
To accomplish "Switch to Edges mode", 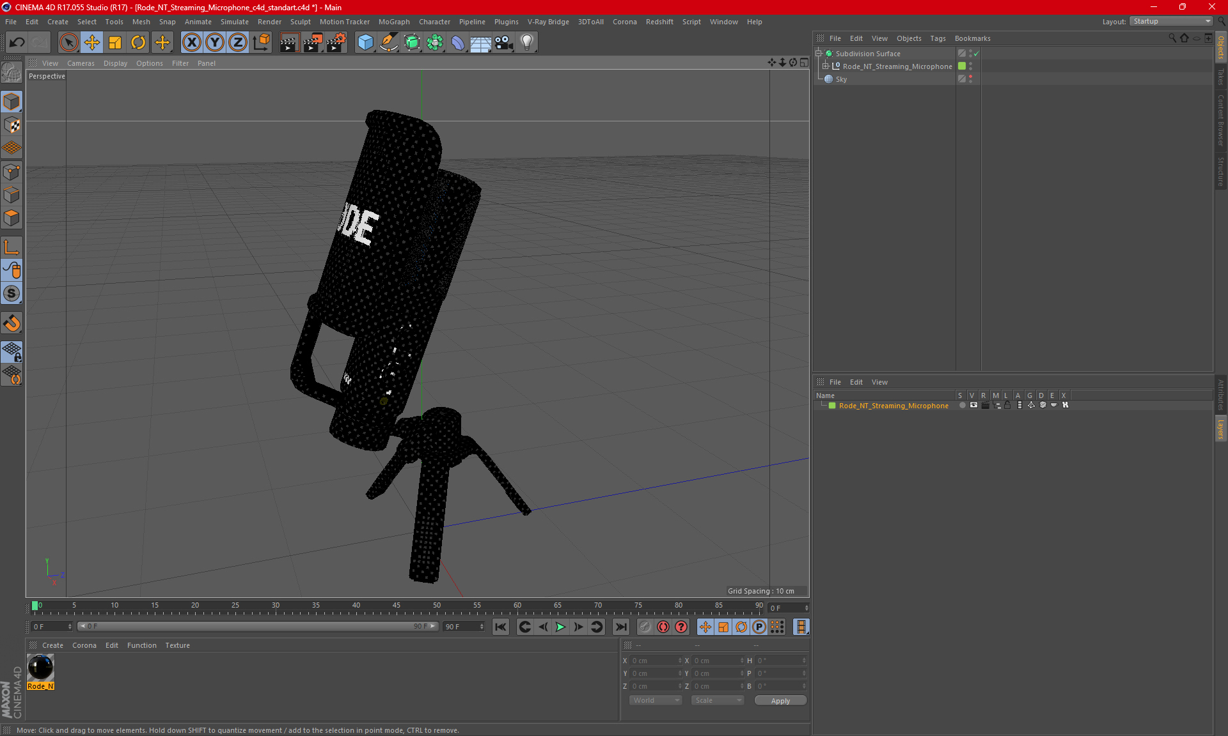I will pyautogui.click(x=12, y=194).
